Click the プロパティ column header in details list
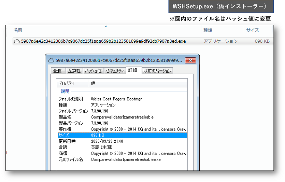Image resolution: width=285 pixels, height=182 pixels. point(66,83)
